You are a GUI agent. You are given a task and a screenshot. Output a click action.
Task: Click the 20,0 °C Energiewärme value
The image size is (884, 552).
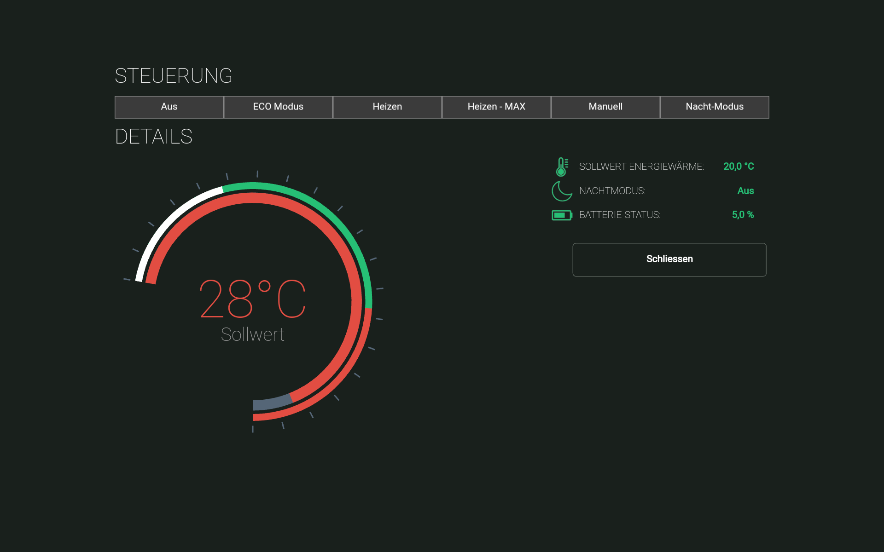point(739,167)
